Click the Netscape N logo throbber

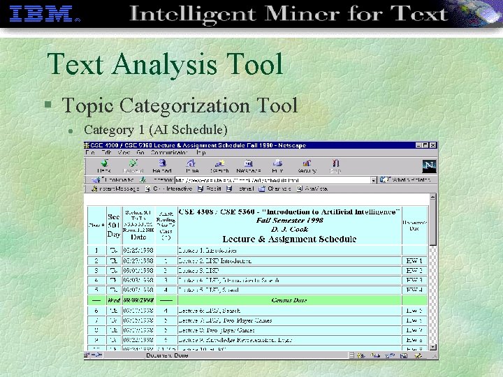[429, 166]
